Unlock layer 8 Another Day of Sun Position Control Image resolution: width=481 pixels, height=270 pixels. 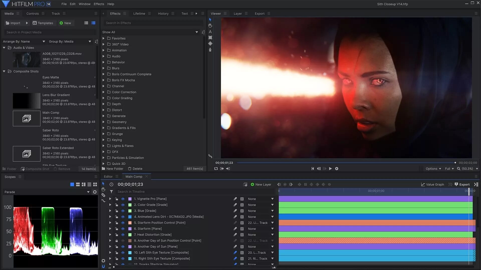point(116,241)
